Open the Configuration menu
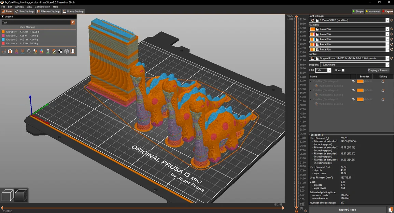The image size is (394, 213). tap(42, 7)
